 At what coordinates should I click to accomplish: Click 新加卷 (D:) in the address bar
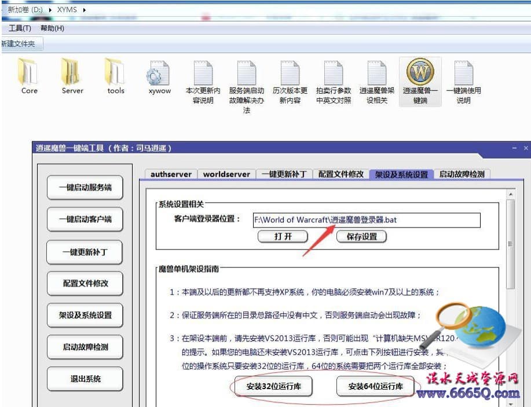click(25, 9)
